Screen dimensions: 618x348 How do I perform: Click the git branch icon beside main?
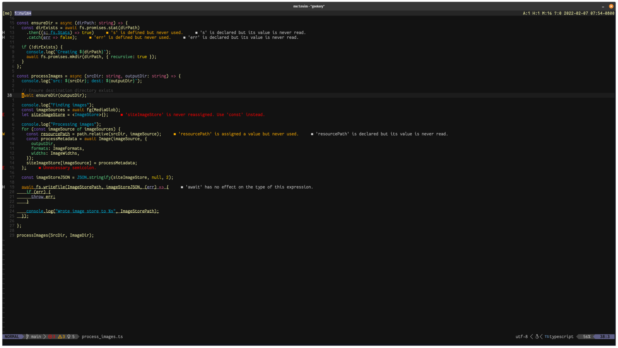27,336
